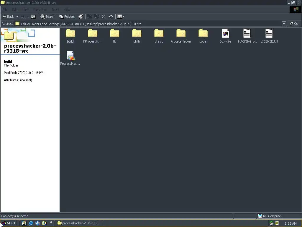Click the folder title in info pane
Image resolution: width=302 pixels, height=227 pixels.
30,48
